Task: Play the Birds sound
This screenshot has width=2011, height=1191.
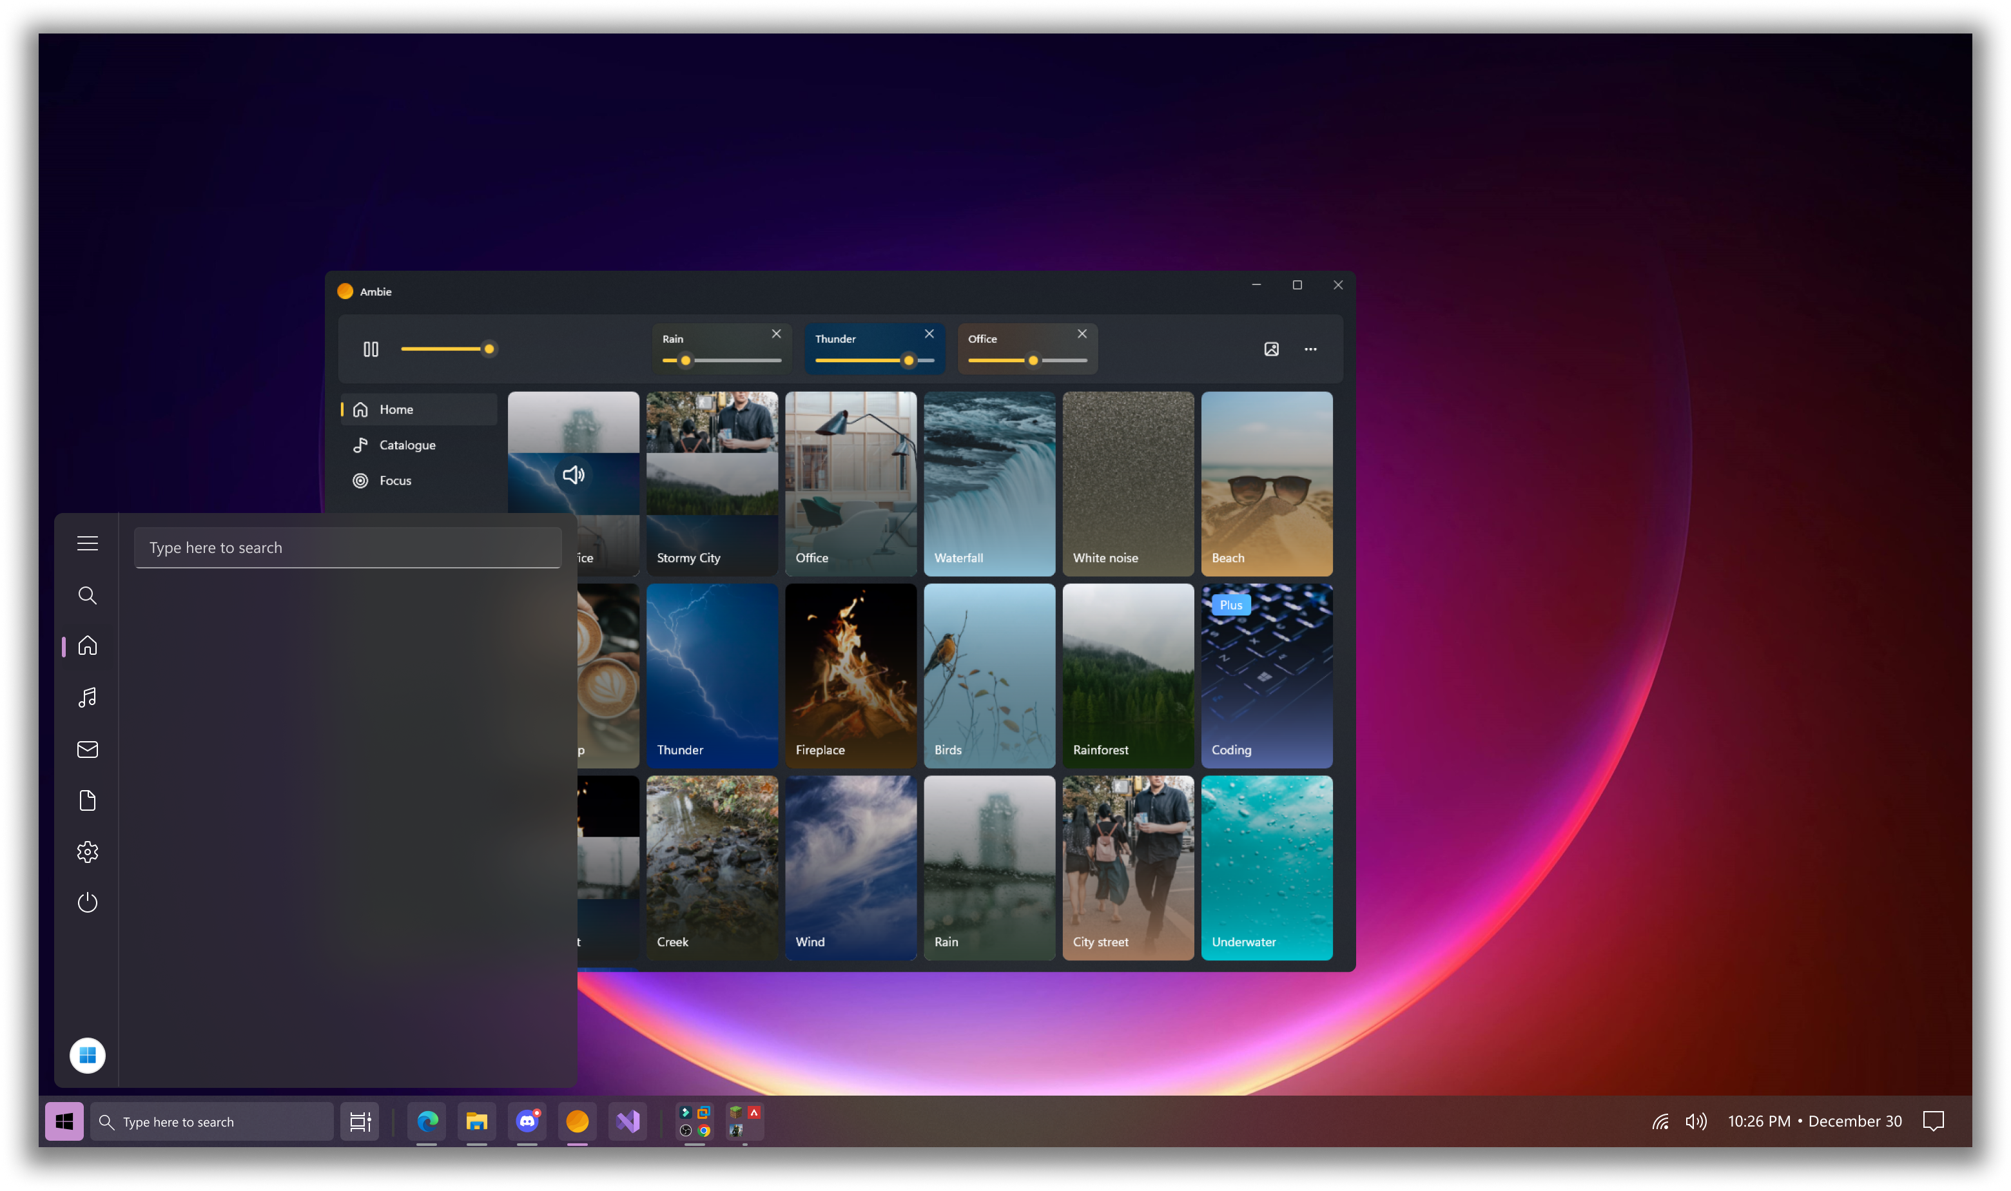Action: tap(989, 676)
